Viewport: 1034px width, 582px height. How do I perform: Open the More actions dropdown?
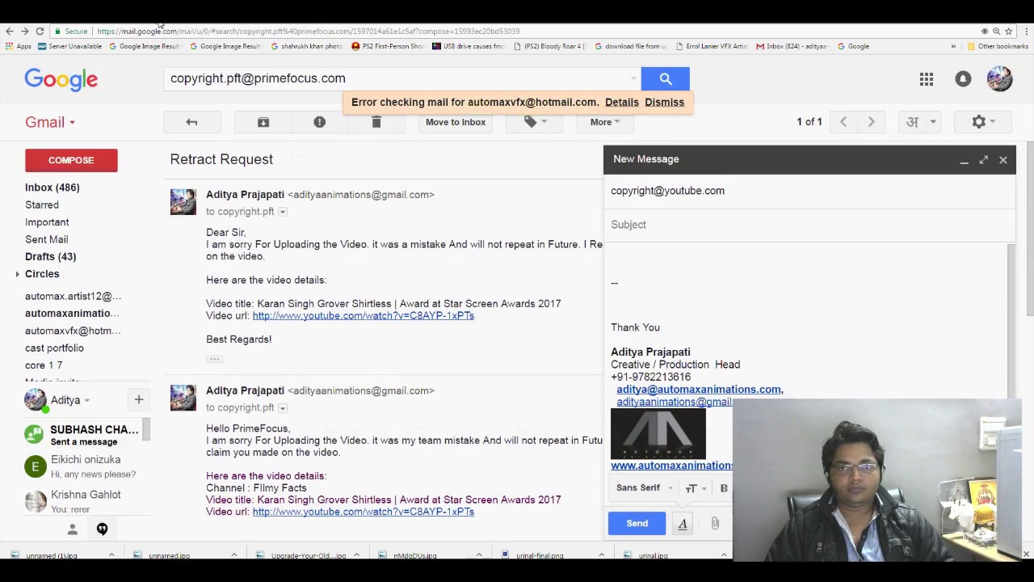tap(605, 122)
